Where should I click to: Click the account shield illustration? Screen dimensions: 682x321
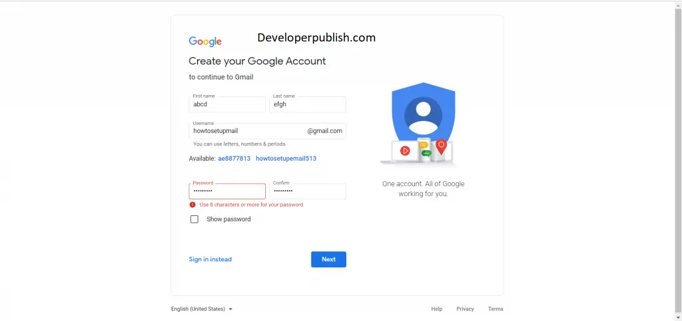click(x=423, y=124)
